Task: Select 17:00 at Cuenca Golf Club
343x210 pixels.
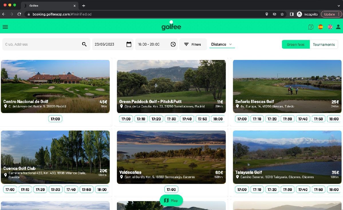Action: 10,189
